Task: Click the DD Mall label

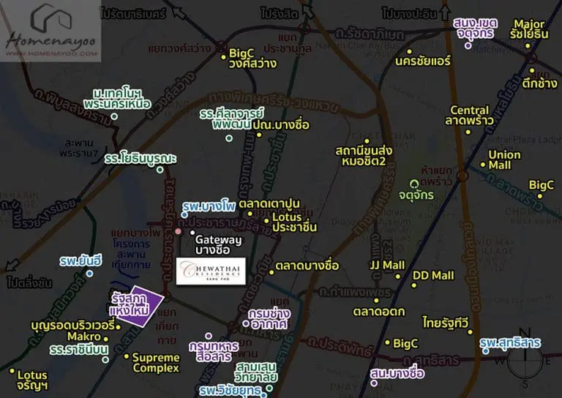Action: click(433, 276)
